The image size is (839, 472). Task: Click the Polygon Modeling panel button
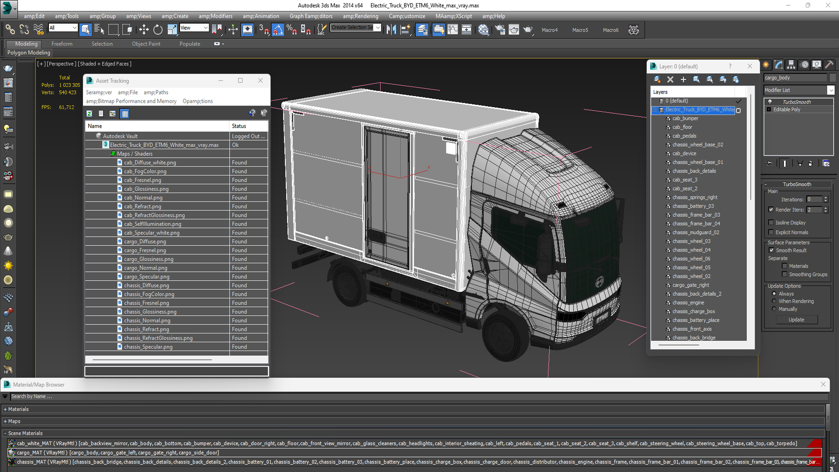[29, 52]
